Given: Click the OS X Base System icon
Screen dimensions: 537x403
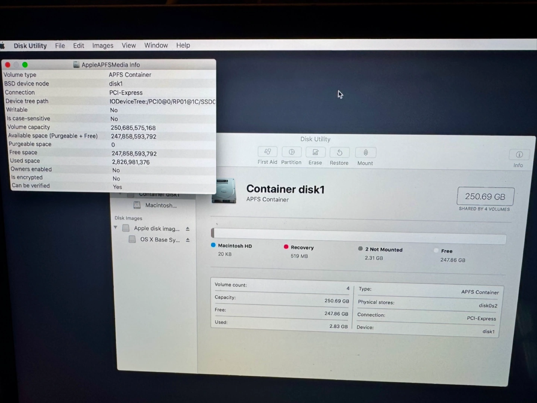Looking at the screenshot, I should (132, 239).
